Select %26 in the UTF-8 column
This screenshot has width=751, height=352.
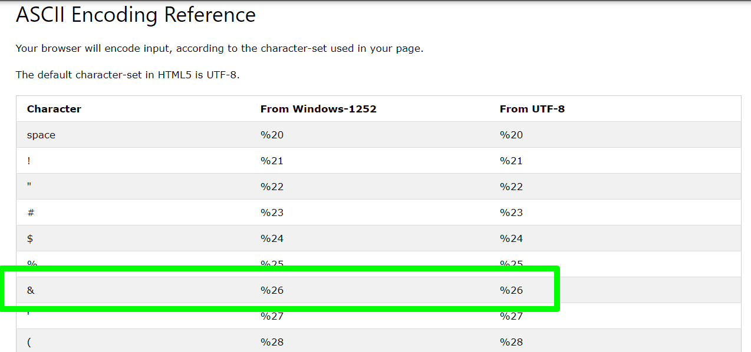pos(511,290)
